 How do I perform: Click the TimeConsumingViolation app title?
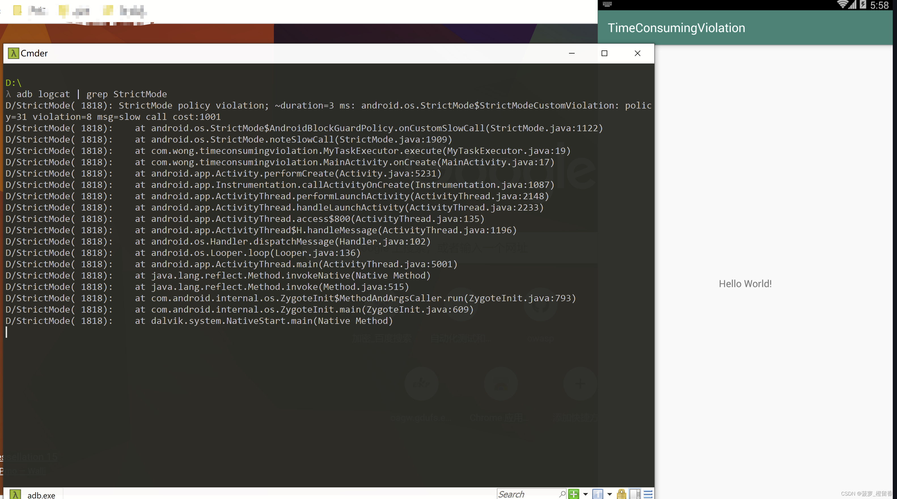click(x=676, y=28)
